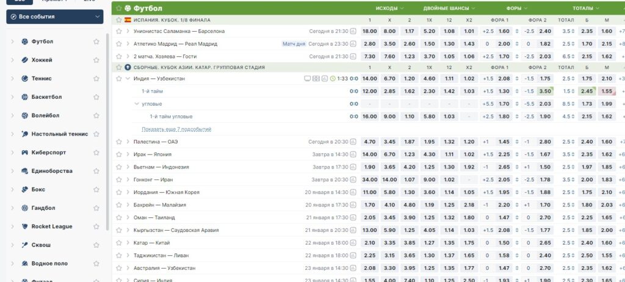Open match tracker field icon for Индия — Узбекистан
Screen dimensions: 625x282
tap(316, 79)
